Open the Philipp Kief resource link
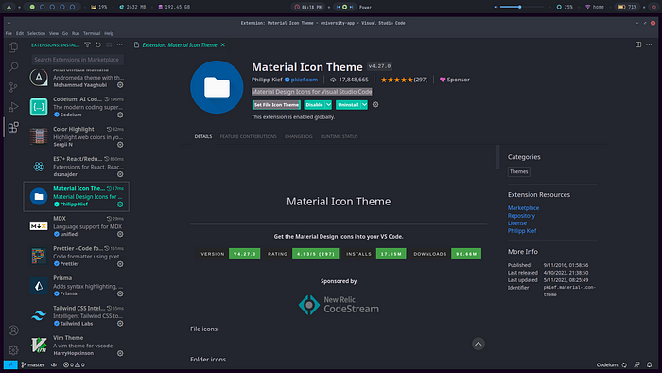 click(522, 231)
